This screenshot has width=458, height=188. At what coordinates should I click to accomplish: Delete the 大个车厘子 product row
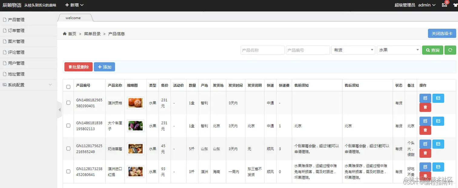click(425, 130)
